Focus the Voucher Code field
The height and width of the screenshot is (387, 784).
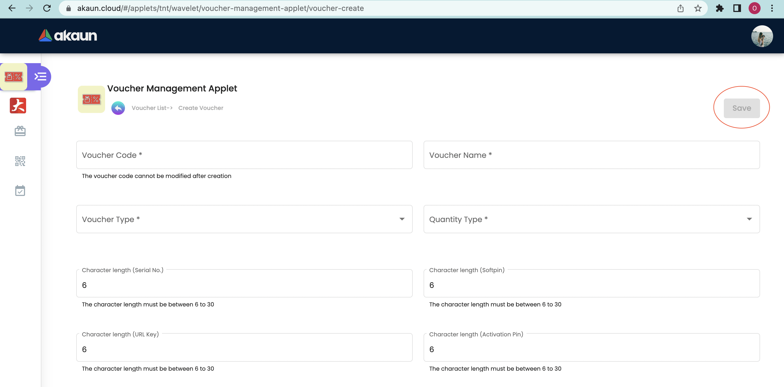pyautogui.click(x=244, y=155)
